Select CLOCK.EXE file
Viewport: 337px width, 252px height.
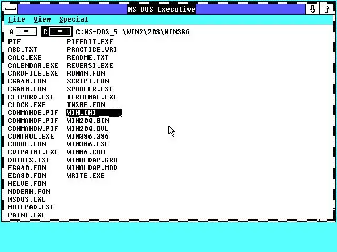[27, 105]
